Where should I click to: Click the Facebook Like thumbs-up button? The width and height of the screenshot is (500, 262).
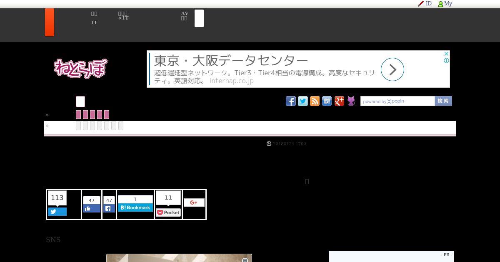click(92, 208)
